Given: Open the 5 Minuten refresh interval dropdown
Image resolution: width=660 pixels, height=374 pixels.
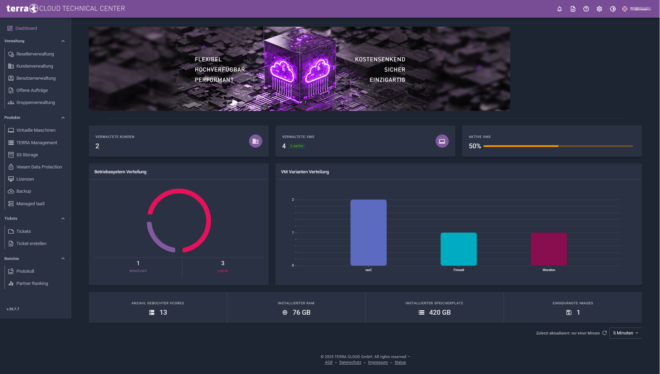Looking at the screenshot, I should point(625,333).
